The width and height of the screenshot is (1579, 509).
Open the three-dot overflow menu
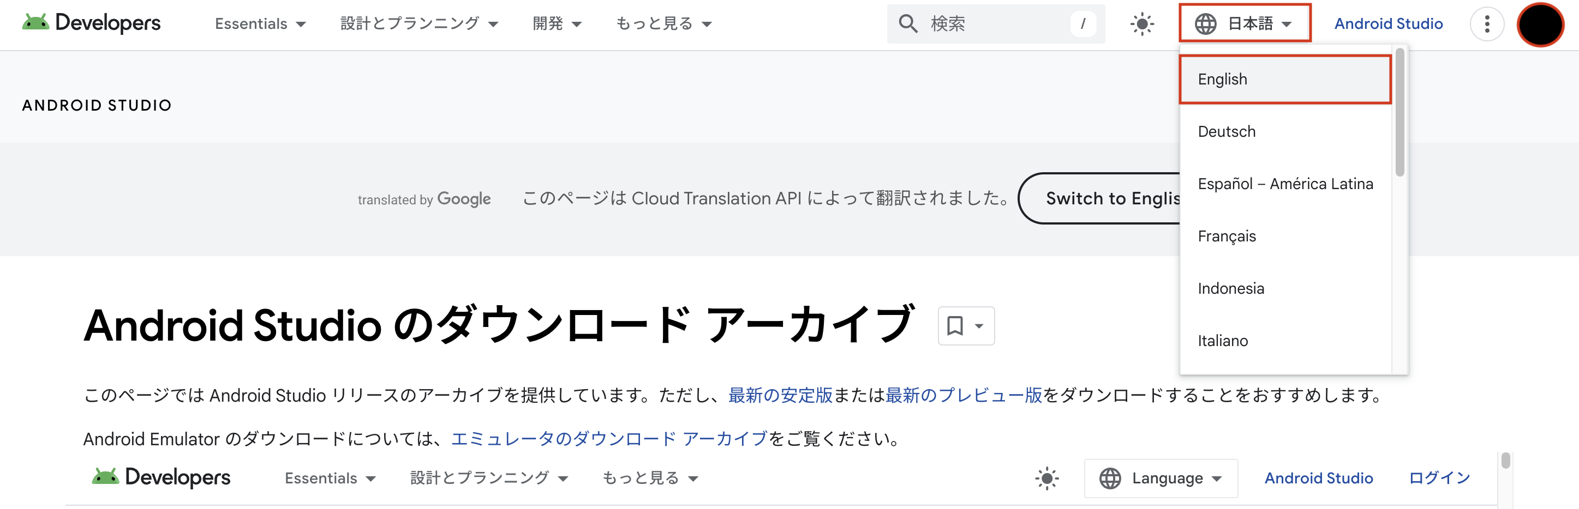click(x=1488, y=23)
